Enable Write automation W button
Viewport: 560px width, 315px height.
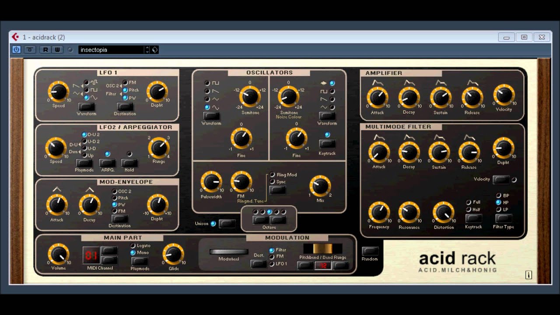(x=57, y=49)
